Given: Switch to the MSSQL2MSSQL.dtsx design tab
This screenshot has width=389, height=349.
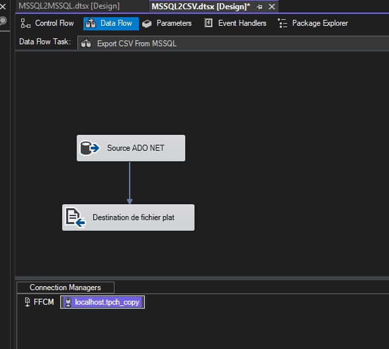Looking at the screenshot, I should click(69, 6).
